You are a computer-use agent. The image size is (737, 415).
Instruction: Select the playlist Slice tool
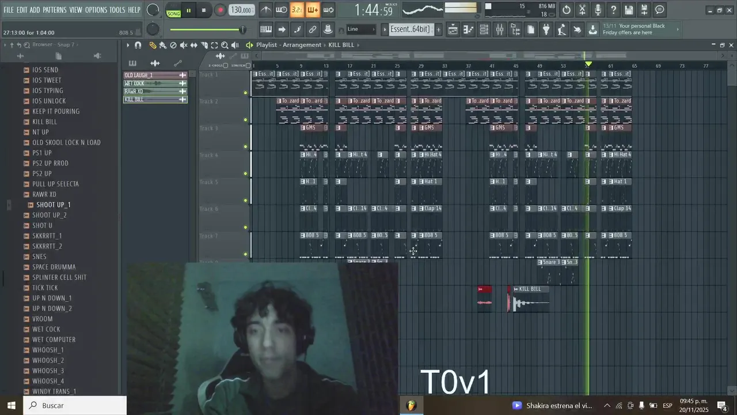click(204, 45)
